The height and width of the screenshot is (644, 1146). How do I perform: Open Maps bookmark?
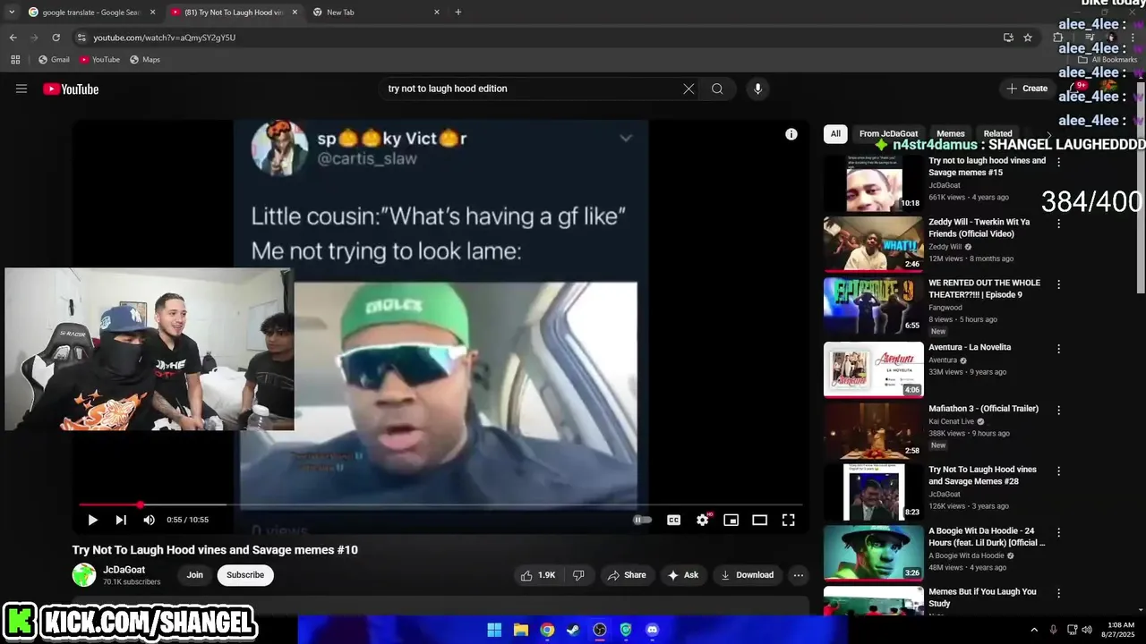click(145, 60)
